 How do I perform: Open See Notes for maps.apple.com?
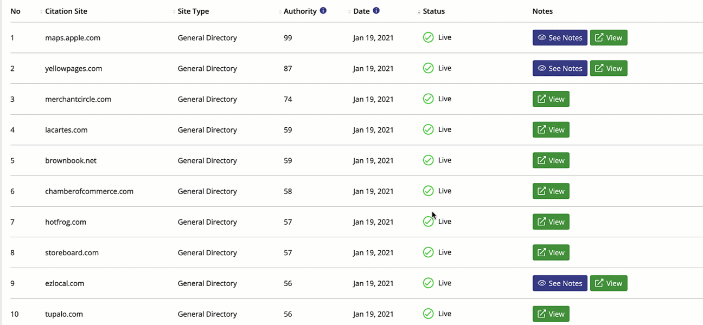[x=559, y=38]
